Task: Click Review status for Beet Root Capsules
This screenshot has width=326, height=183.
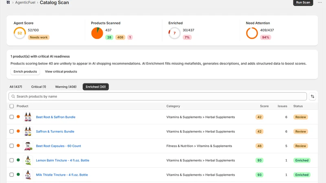Action: pyautogui.click(x=301, y=146)
